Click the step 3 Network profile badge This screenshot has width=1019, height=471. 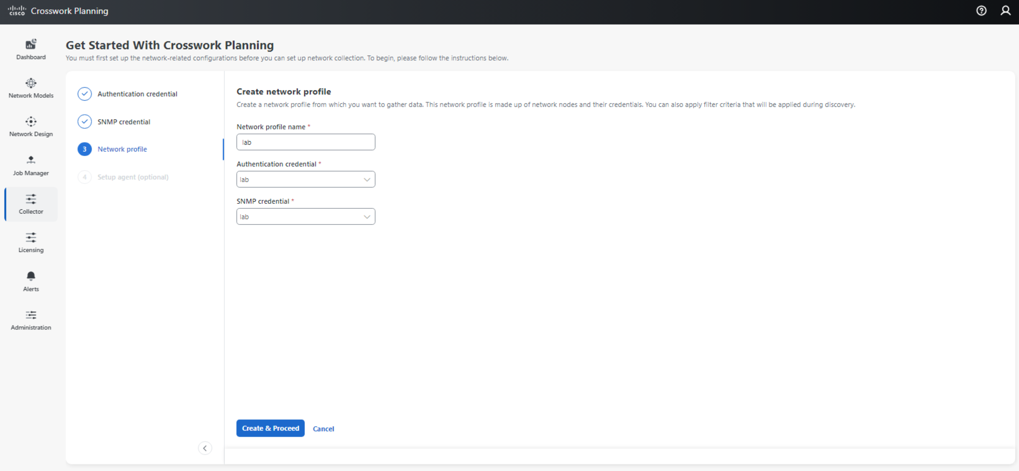pos(85,149)
